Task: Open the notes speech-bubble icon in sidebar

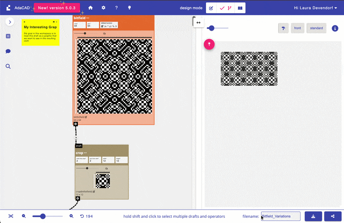Action: [x=8, y=51]
